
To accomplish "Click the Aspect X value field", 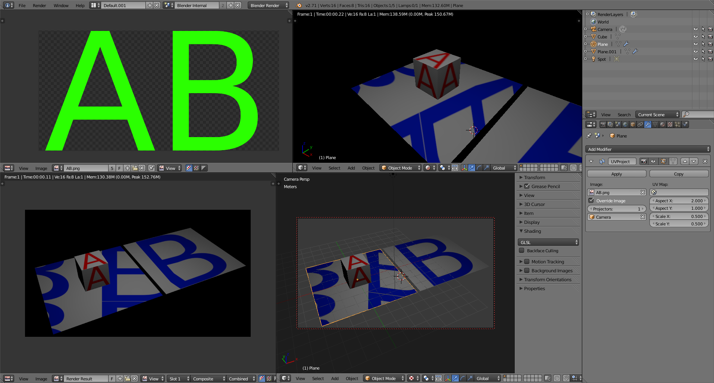I will pyautogui.click(x=679, y=200).
